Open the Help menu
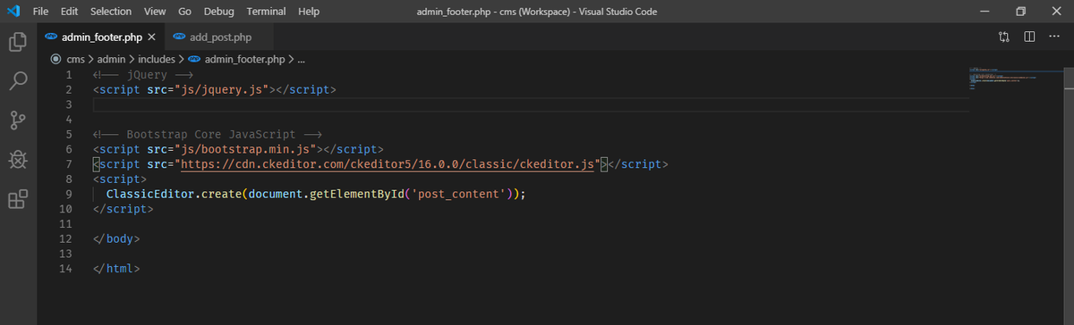This screenshot has width=1074, height=325. pyautogui.click(x=309, y=12)
